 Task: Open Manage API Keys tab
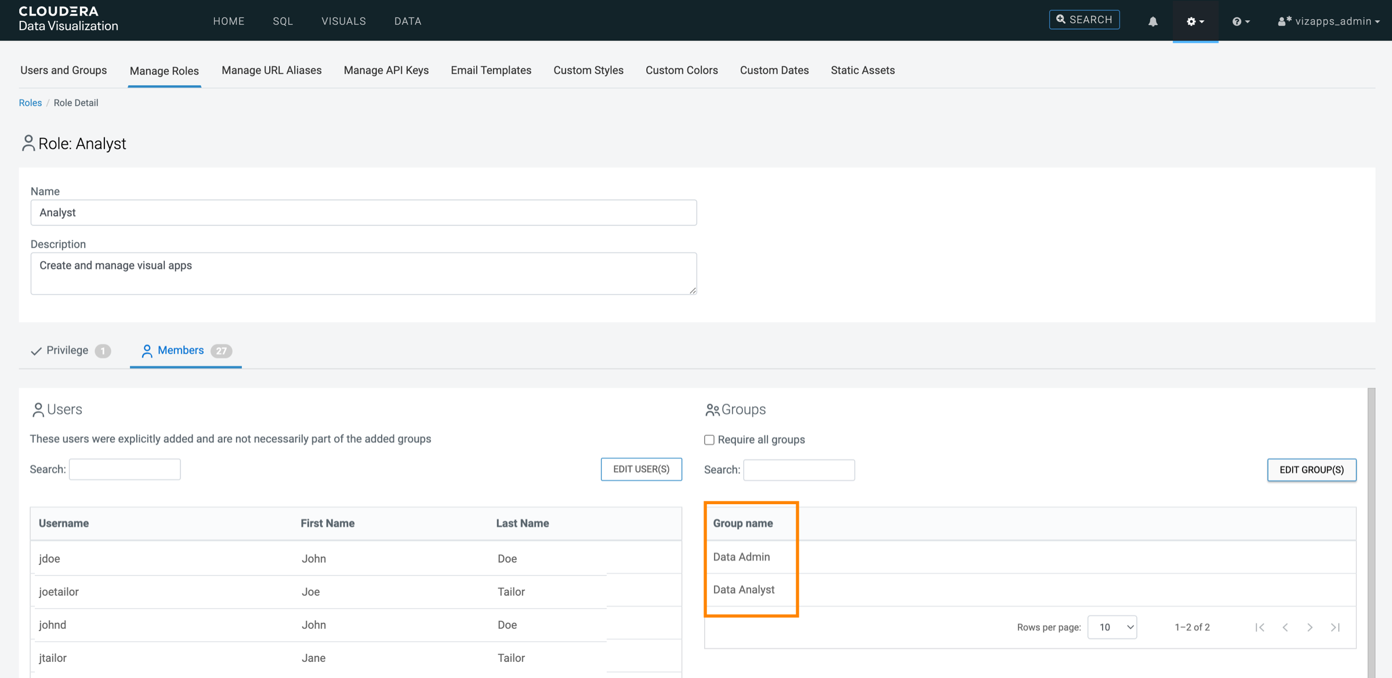[386, 70]
